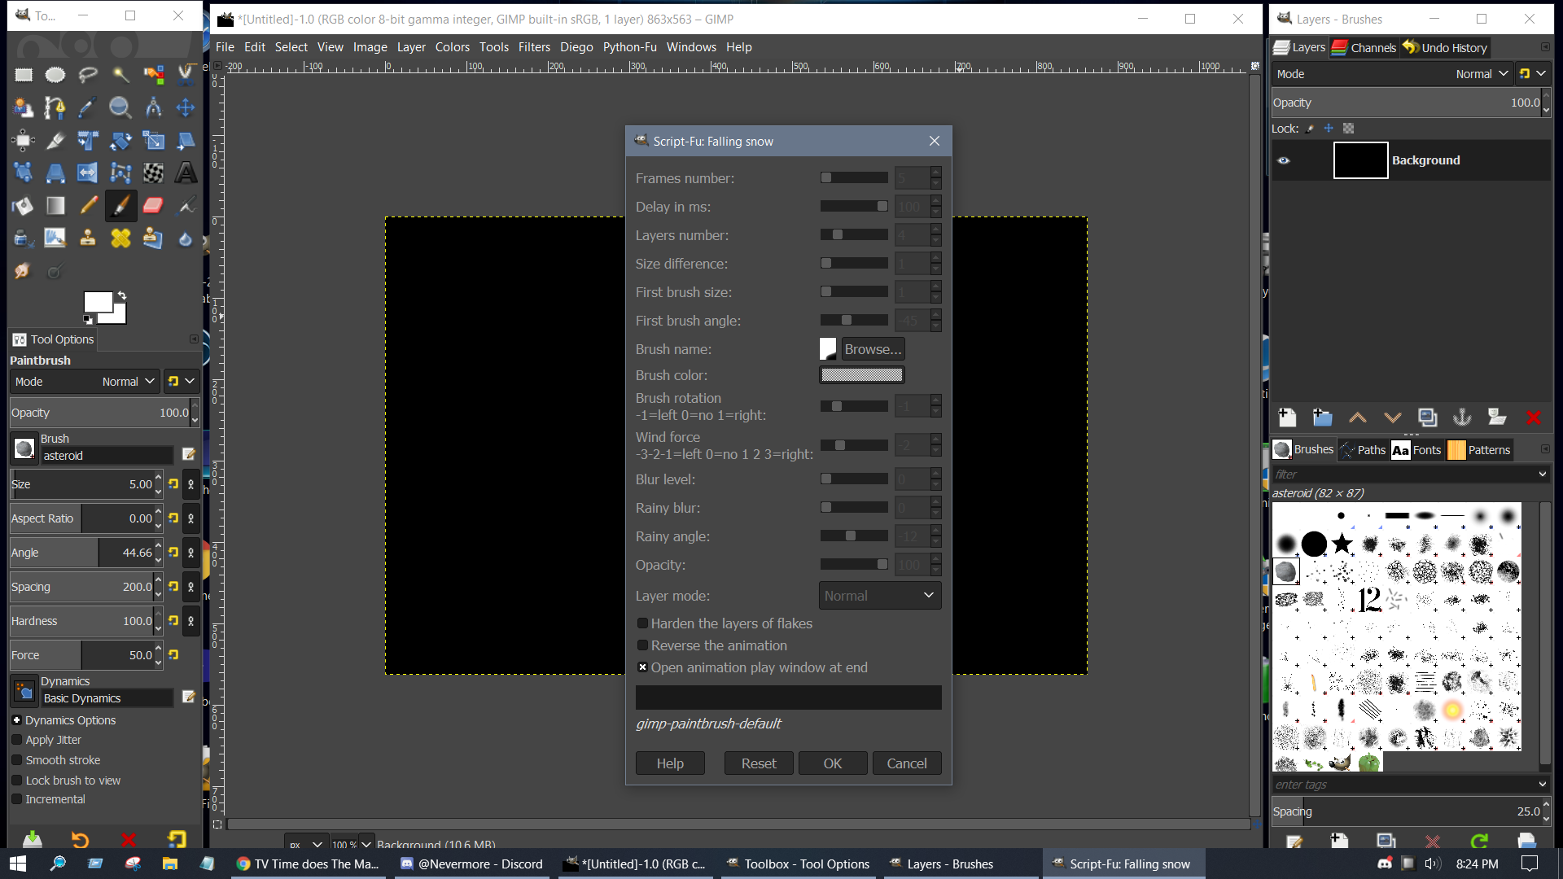Click OK in Falling snow dialog
Image resolution: width=1563 pixels, height=879 pixels.
click(833, 763)
